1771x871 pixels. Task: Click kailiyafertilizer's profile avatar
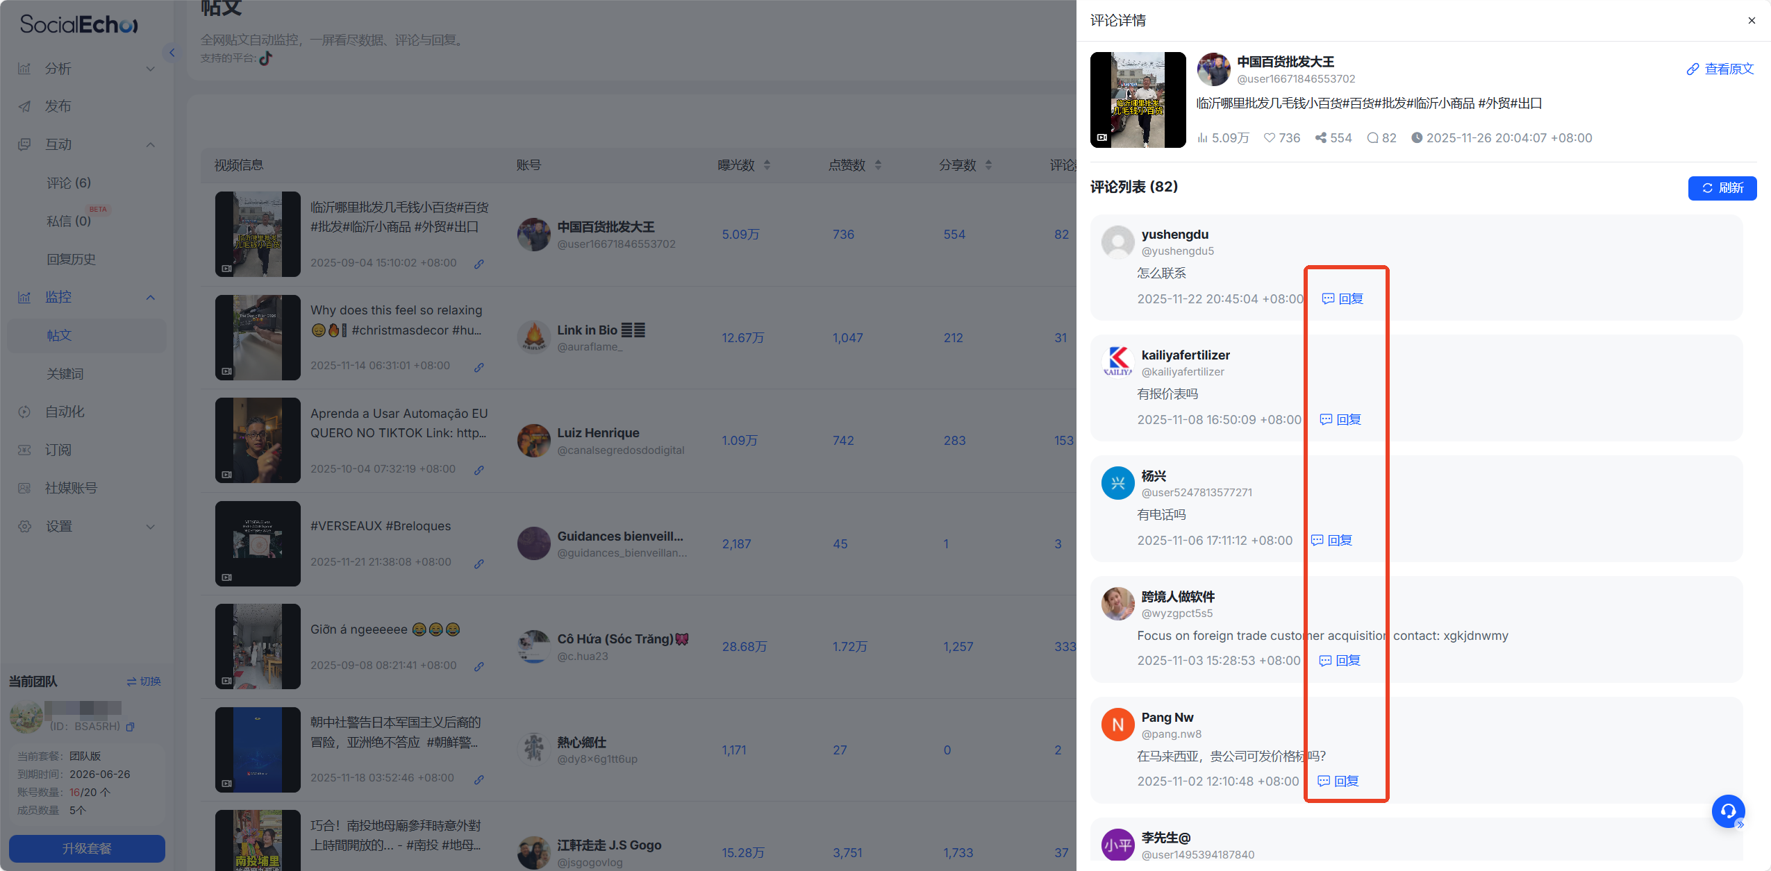point(1117,362)
